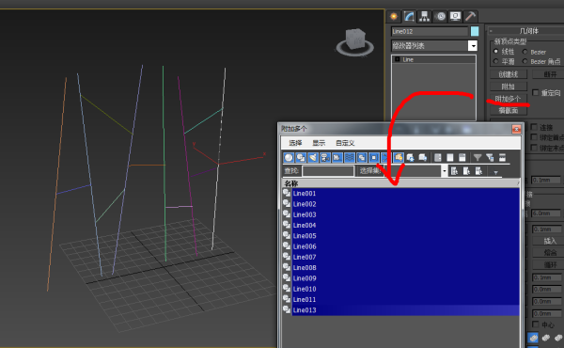
Task: Click the 名称 column header
Action: [400, 183]
